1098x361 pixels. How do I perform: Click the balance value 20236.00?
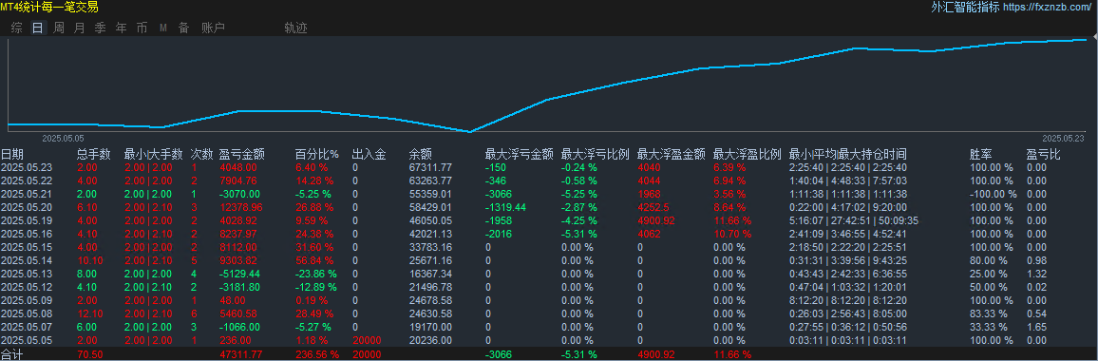430,340
